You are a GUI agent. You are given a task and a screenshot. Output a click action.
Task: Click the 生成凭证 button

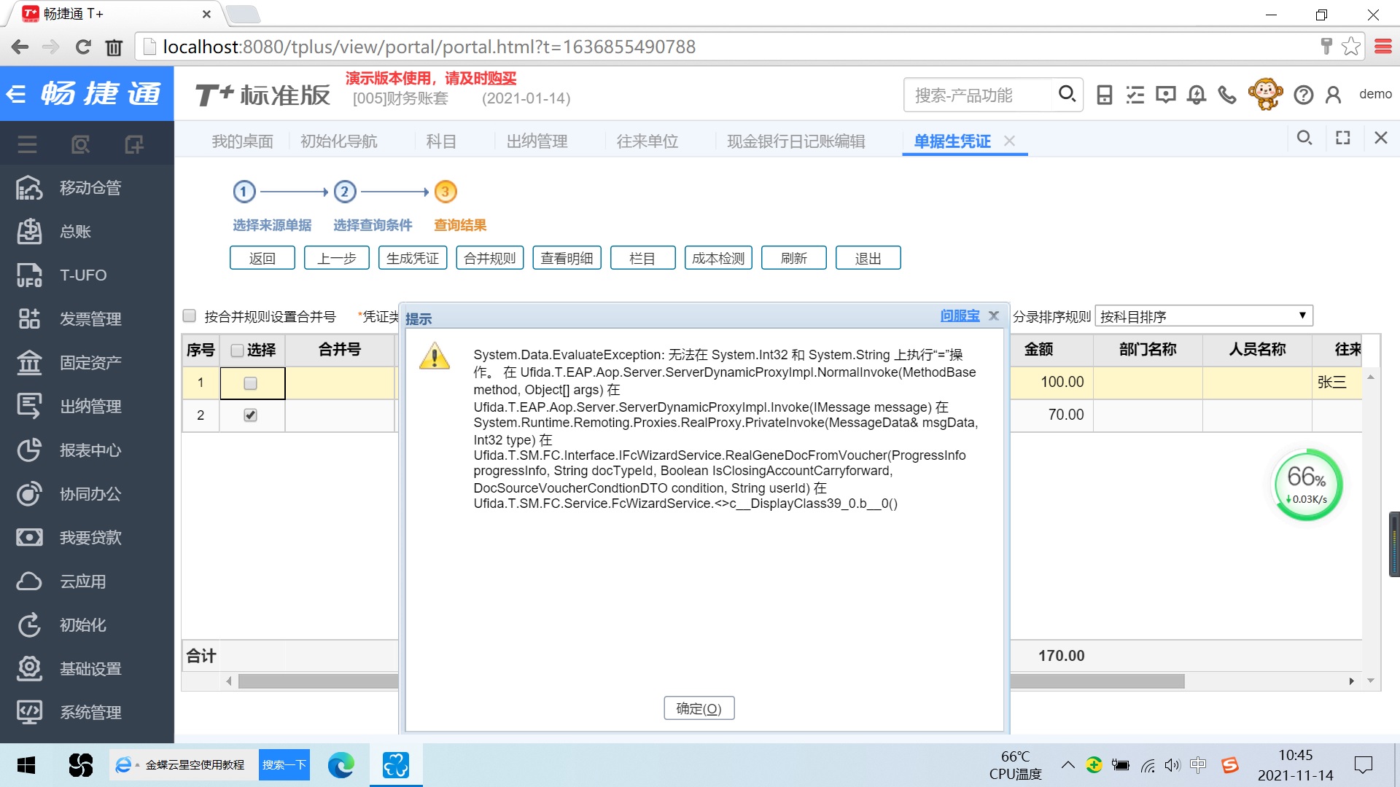[413, 258]
